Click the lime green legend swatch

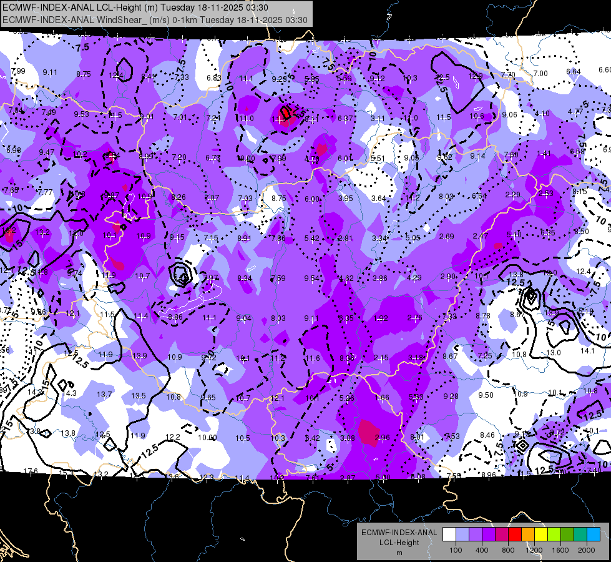[554, 534]
